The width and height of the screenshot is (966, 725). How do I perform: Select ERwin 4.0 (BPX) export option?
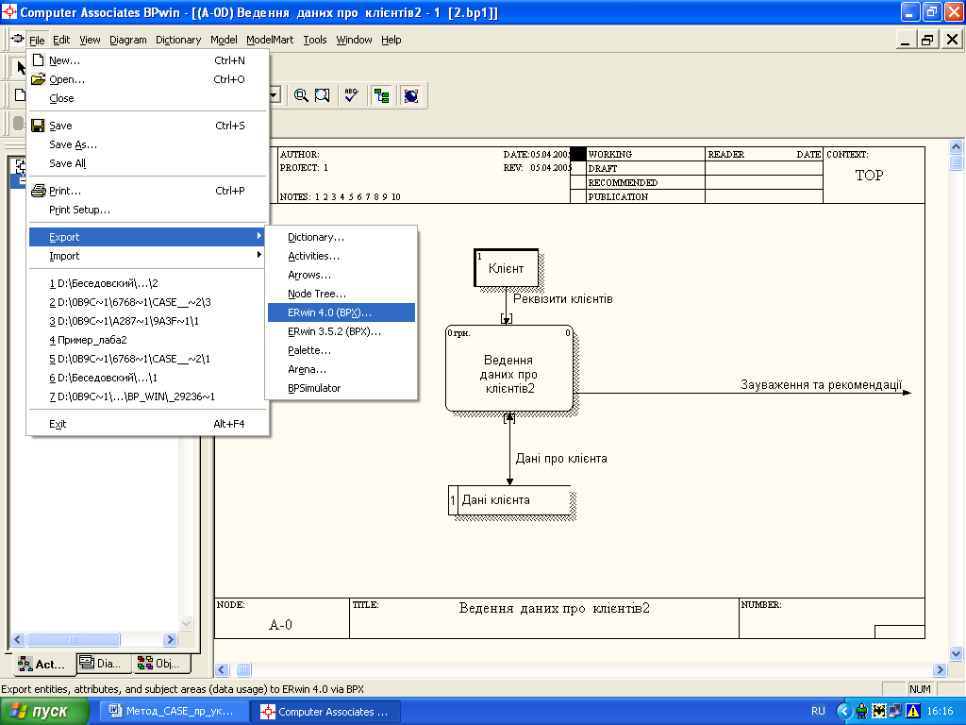329,312
